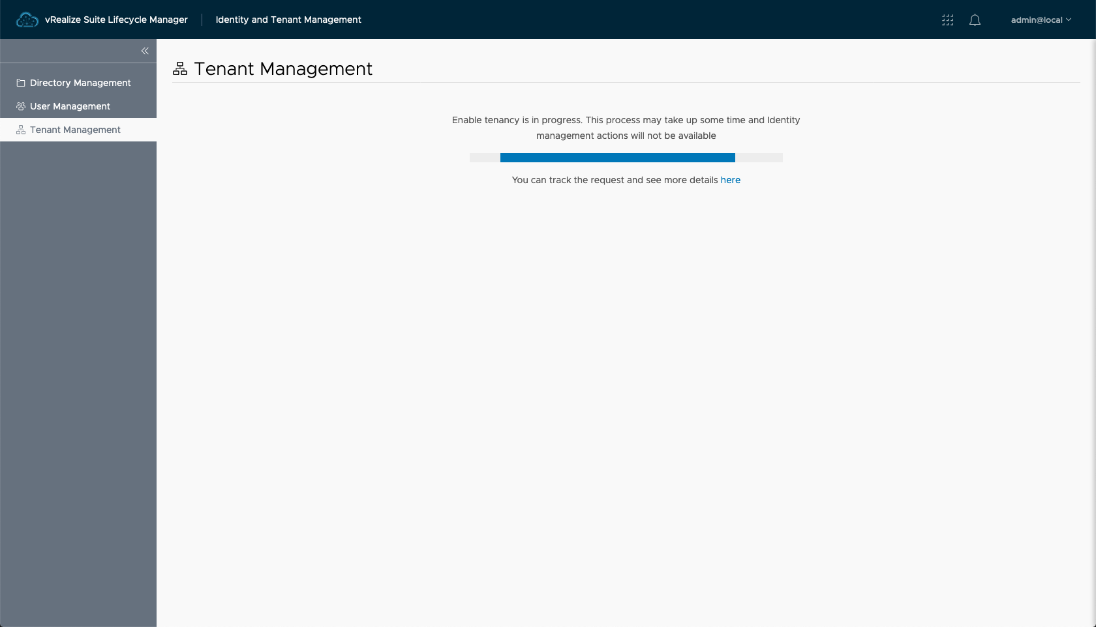Go to the User Management label

pos(70,106)
